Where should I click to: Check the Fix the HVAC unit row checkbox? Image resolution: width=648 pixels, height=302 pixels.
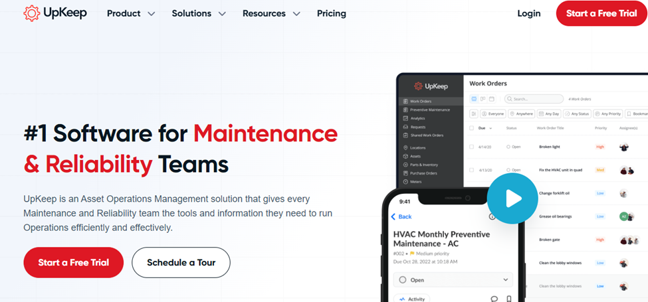(471, 169)
